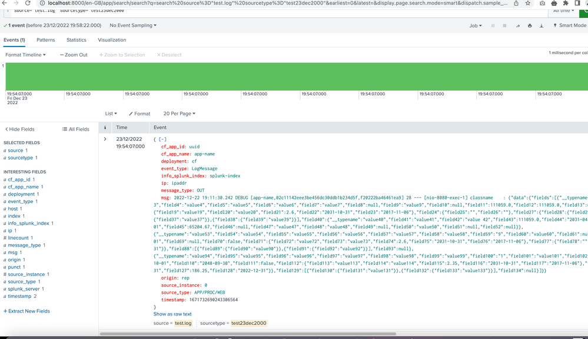Open the 20 Per Page dropdown
The image size is (588, 339).
point(180,114)
